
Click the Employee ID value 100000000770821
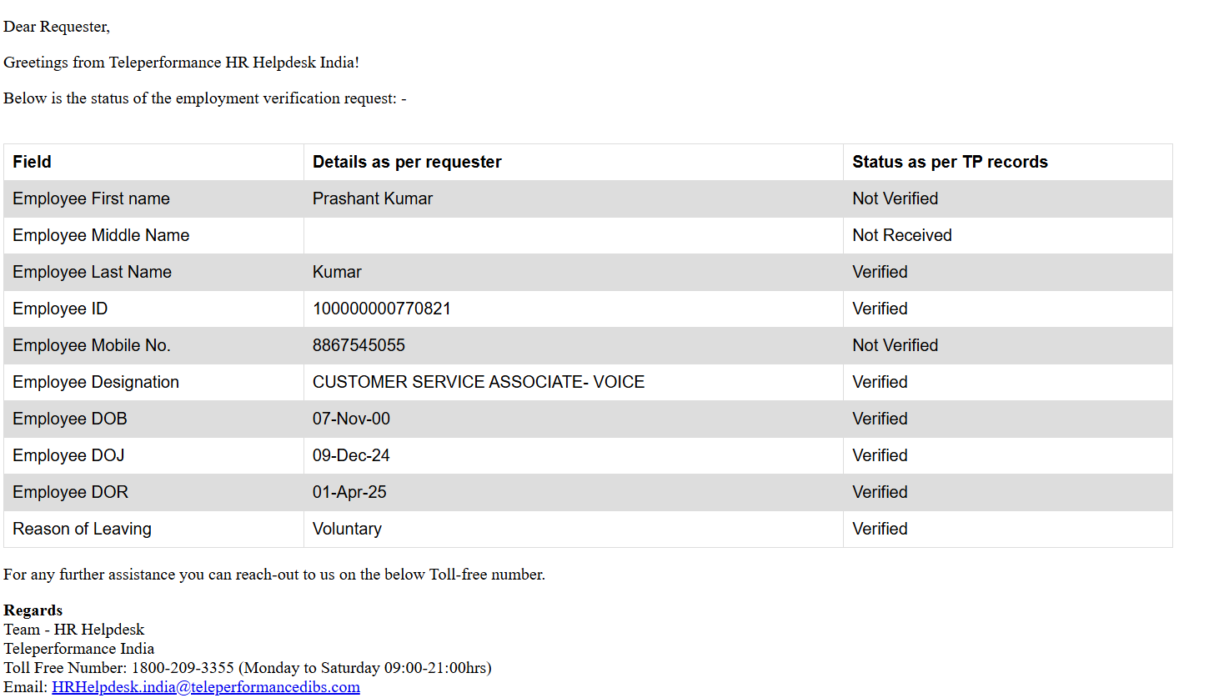click(381, 309)
